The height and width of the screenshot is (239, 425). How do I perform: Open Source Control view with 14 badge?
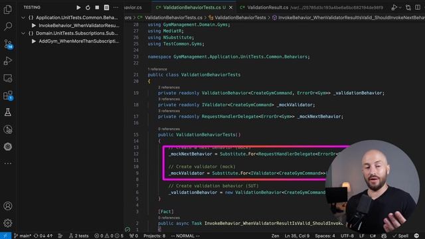pyautogui.click(x=7, y=44)
